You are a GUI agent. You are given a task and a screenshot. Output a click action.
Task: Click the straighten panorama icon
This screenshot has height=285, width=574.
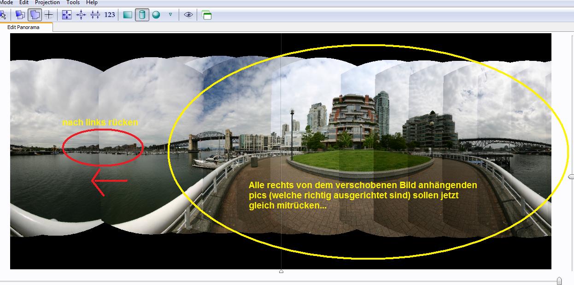95,15
